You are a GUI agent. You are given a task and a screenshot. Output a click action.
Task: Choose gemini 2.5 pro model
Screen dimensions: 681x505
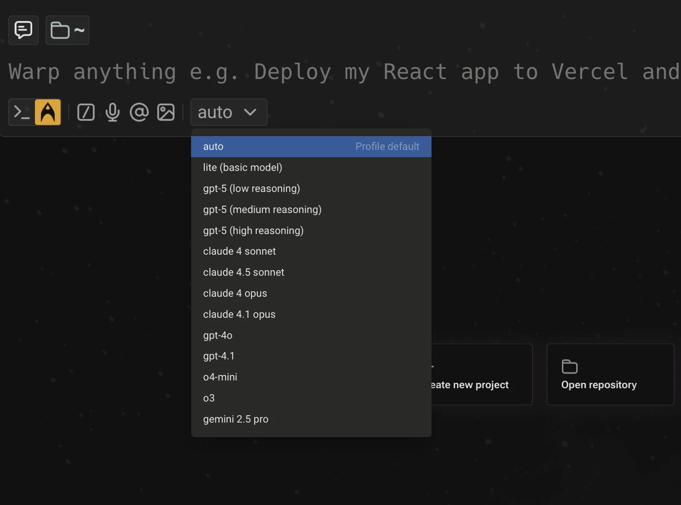235,419
